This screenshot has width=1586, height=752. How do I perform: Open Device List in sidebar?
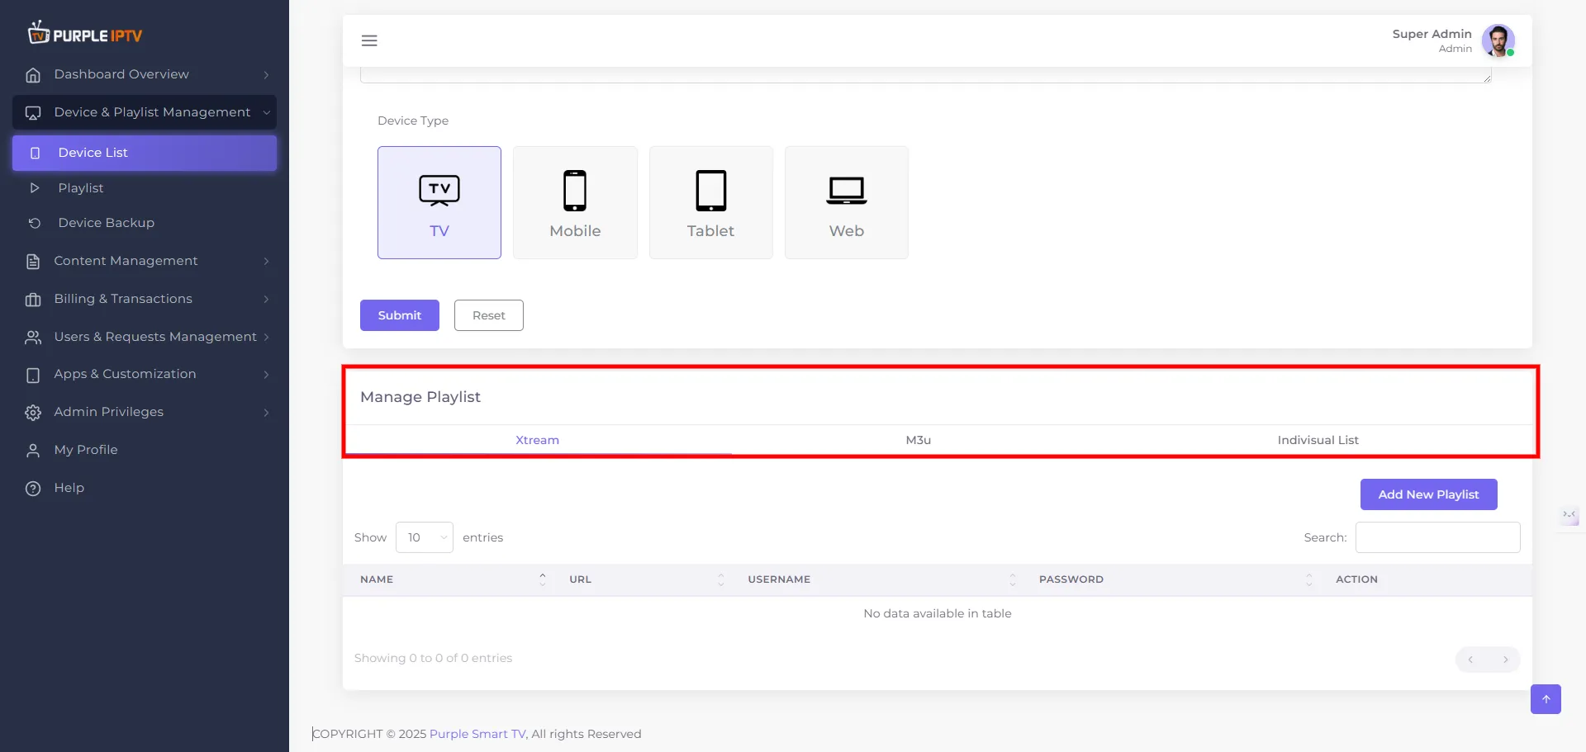point(145,153)
